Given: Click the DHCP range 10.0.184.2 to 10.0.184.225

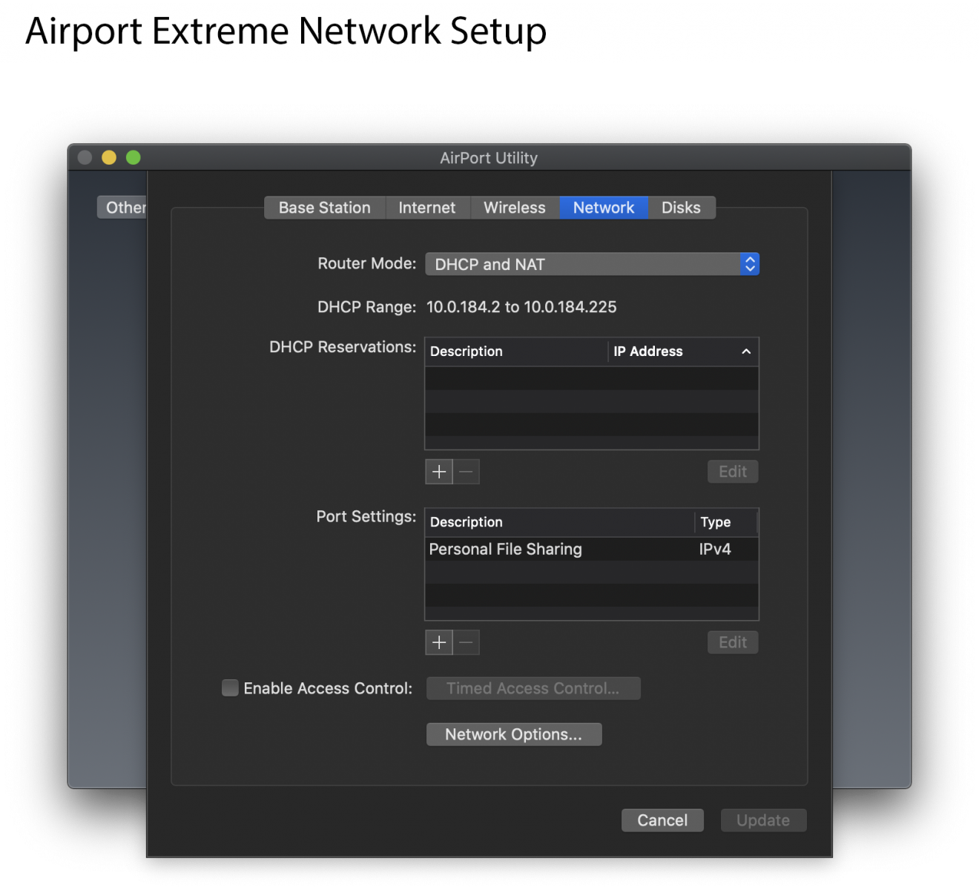Looking at the screenshot, I should 521,307.
